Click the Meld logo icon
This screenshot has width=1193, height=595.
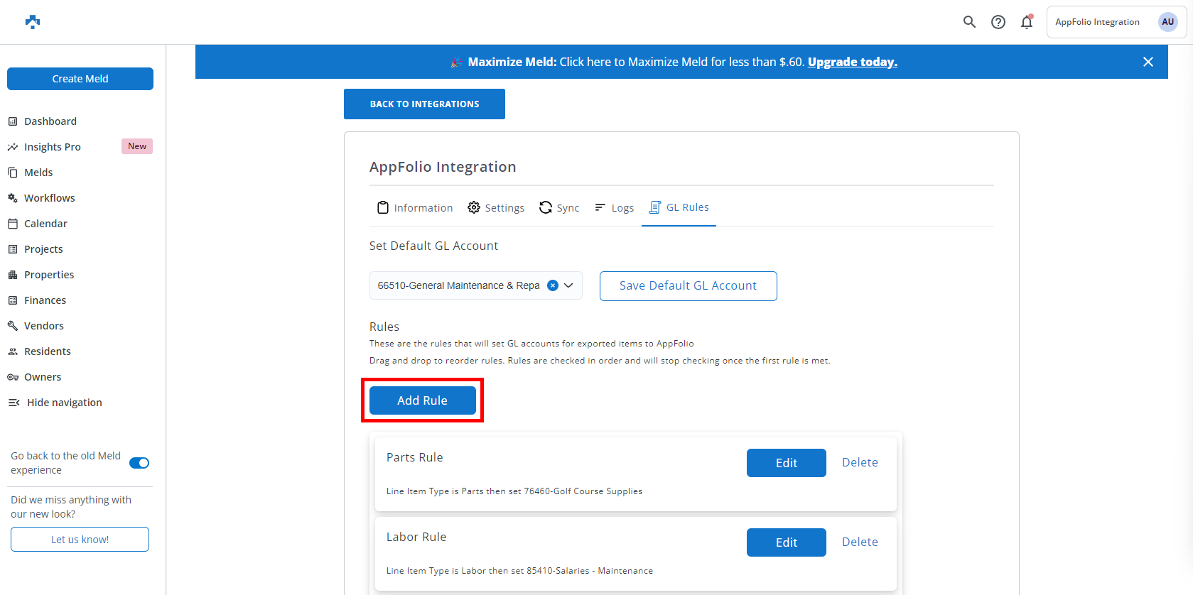coord(33,22)
